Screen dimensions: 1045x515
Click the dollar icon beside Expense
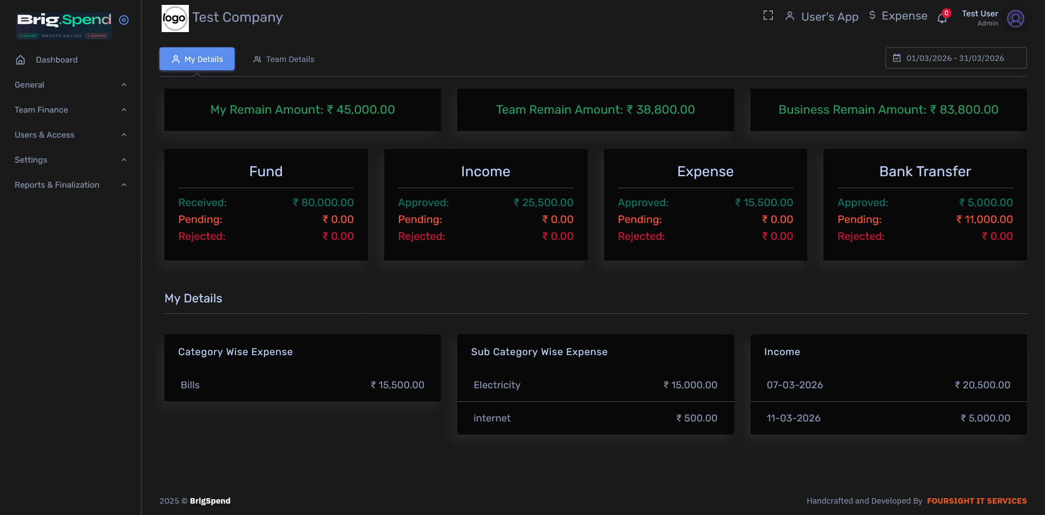tap(872, 15)
